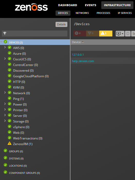135x180 pixels.
Task: Click the status icon beside WebTransactions
Action: point(10,138)
